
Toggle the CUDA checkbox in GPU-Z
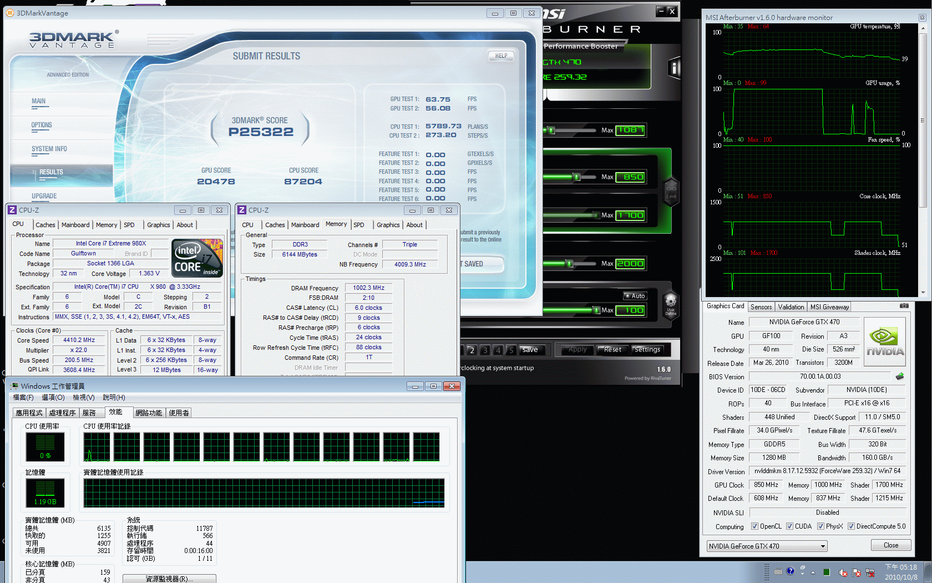pyautogui.click(x=789, y=526)
